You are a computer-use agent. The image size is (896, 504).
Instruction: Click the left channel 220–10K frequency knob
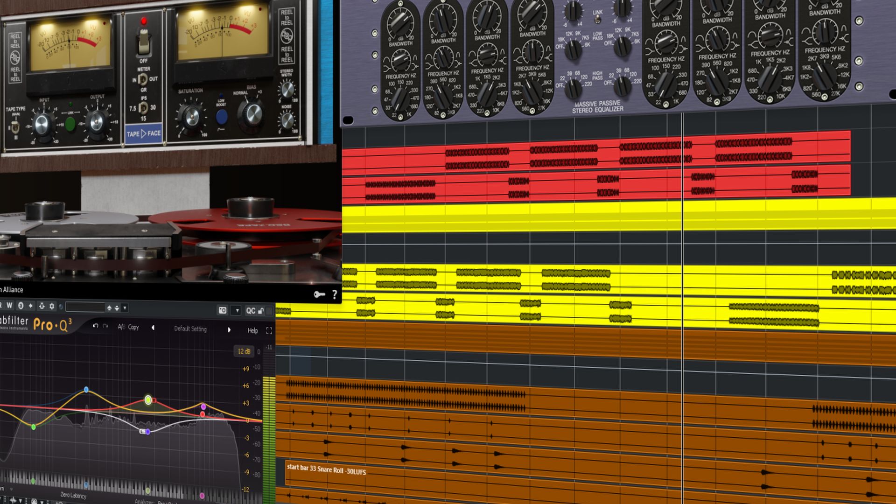tap(488, 94)
